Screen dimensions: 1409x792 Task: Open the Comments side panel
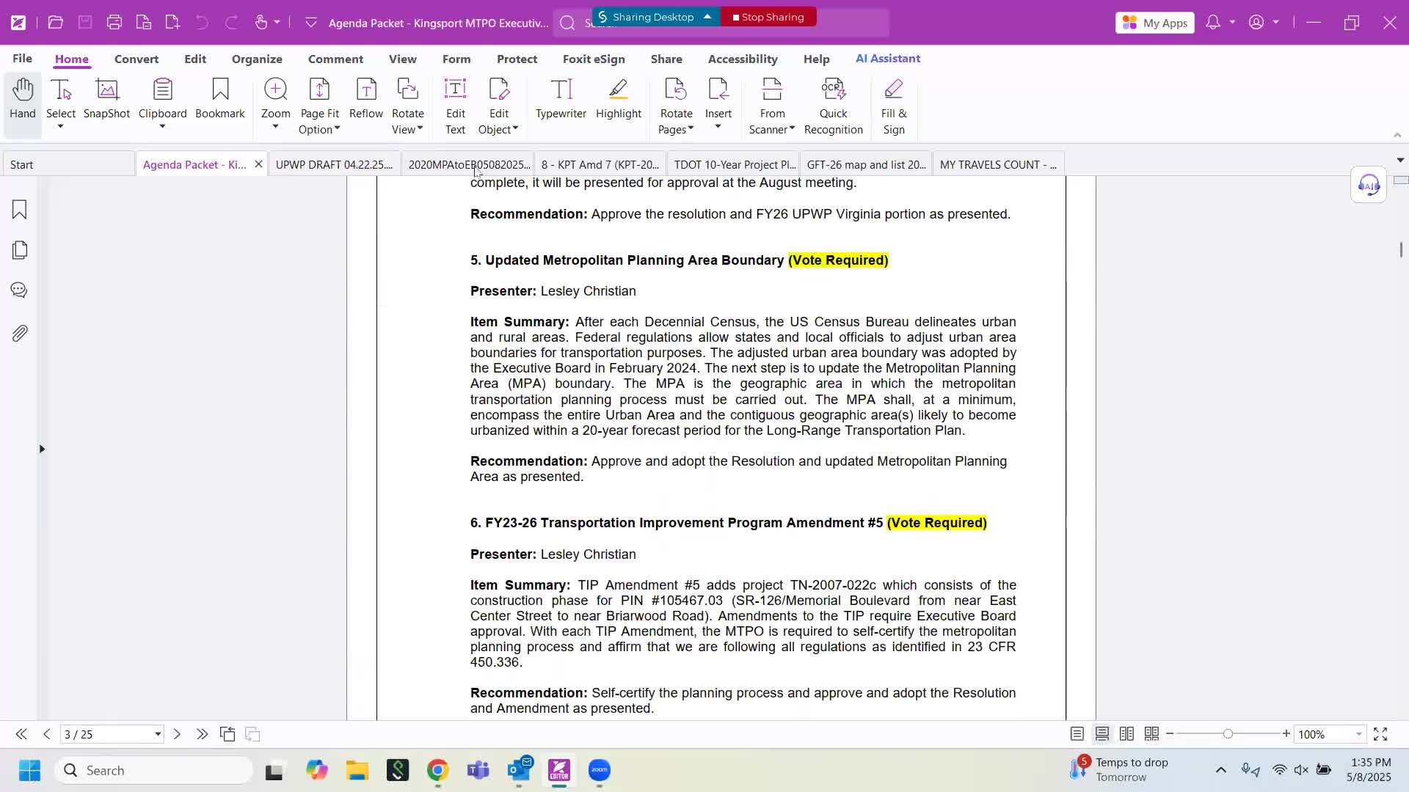tap(20, 290)
